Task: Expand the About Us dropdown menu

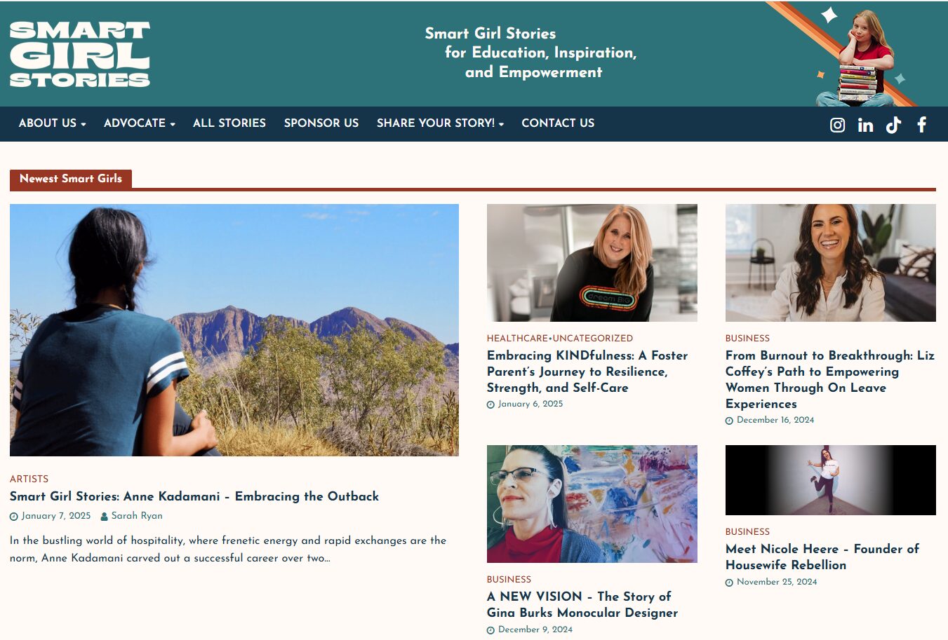Action: click(x=52, y=123)
